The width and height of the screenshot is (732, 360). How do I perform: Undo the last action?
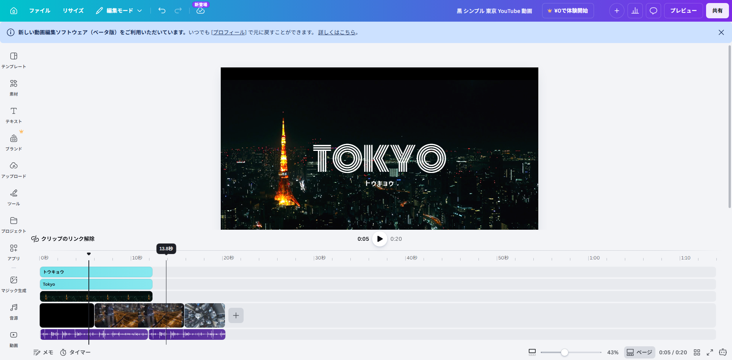pyautogui.click(x=162, y=11)
